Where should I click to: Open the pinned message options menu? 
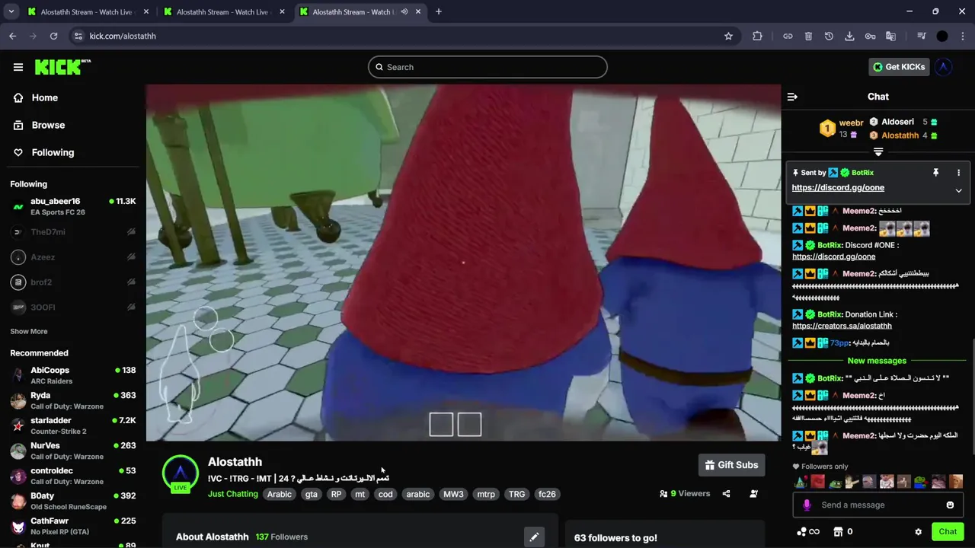point(958,173)
